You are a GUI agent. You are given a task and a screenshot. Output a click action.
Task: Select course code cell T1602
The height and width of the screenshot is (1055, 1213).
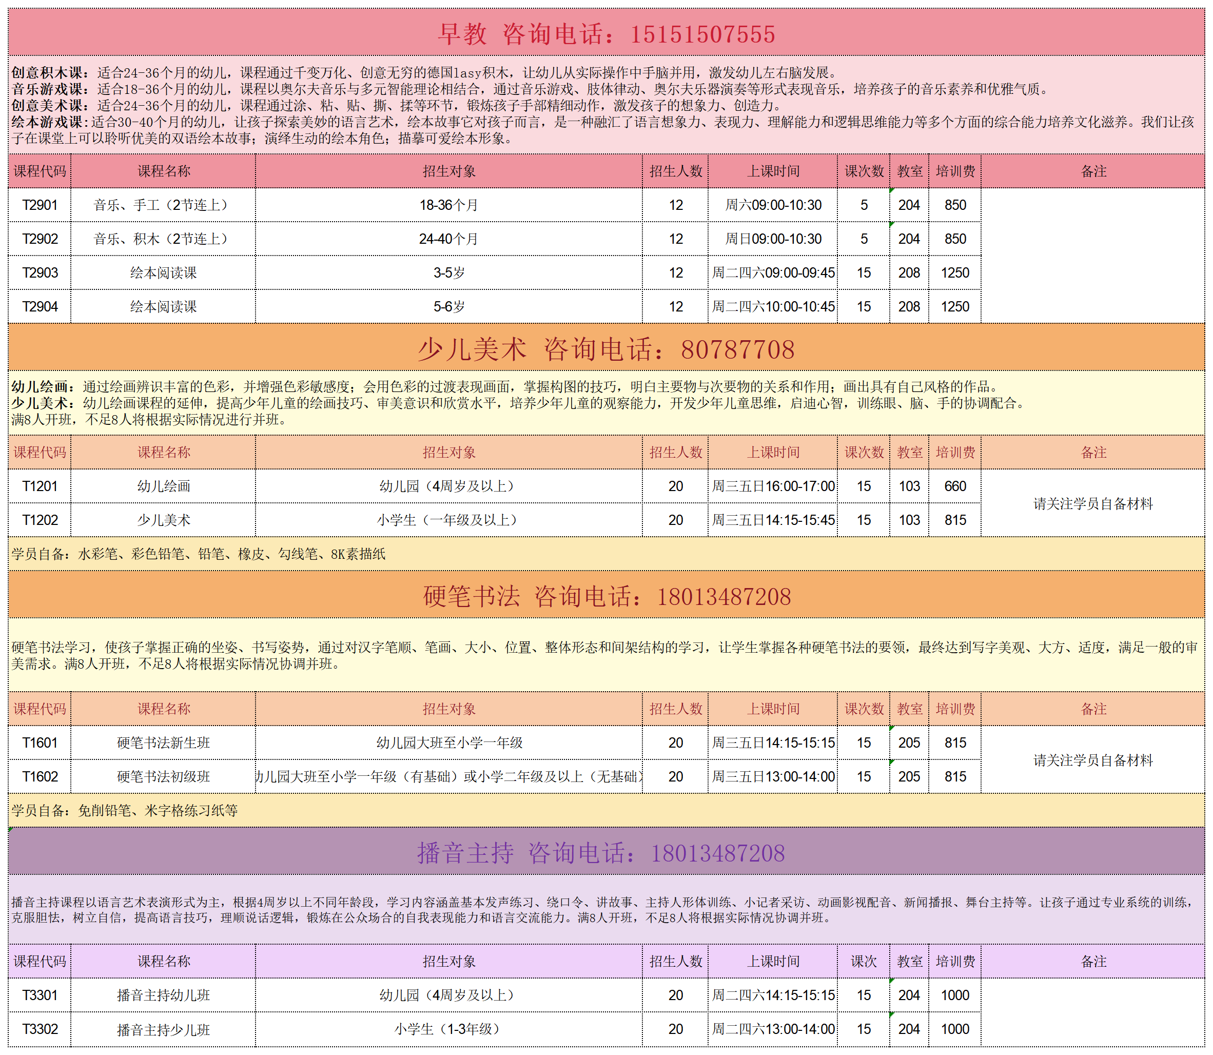point(40,776)
